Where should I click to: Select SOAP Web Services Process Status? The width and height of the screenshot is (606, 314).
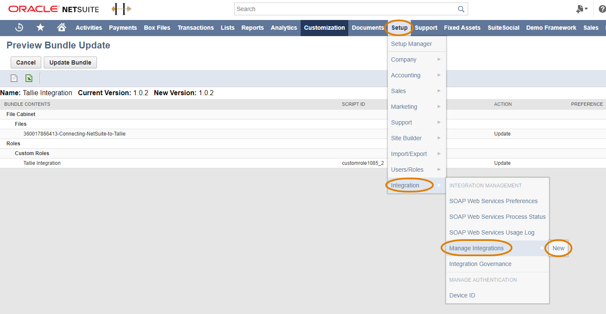(x=498, y=217)
